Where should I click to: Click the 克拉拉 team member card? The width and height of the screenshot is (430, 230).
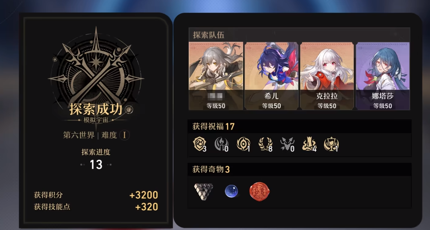(x=327, y=76)
